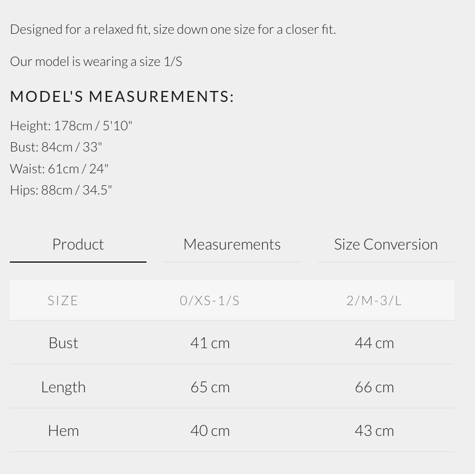Click the Bust row label in table
475x474 pixels.
(x=63, y=343)
